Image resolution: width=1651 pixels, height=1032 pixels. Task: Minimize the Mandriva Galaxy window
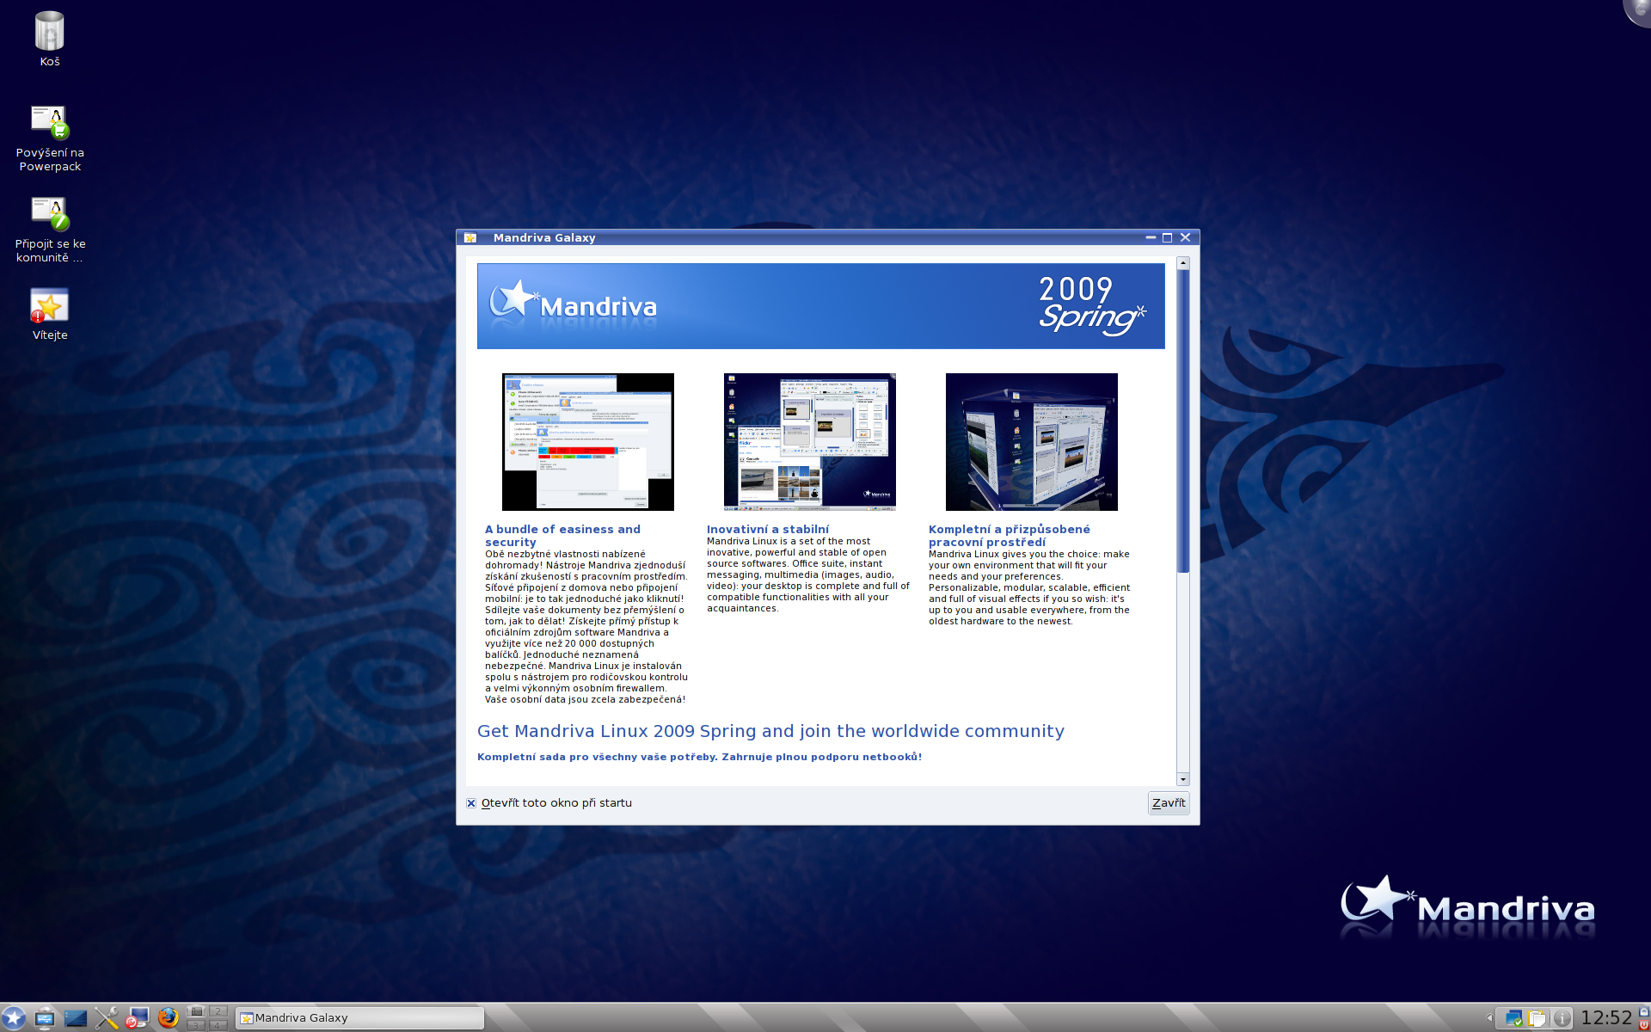click(x=1151, y=238)
